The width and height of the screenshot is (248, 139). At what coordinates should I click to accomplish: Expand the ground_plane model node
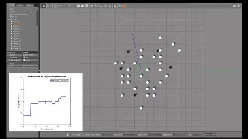coord(11,24)
